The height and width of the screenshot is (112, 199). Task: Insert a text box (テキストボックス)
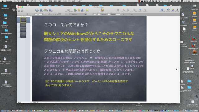[69, 10]
